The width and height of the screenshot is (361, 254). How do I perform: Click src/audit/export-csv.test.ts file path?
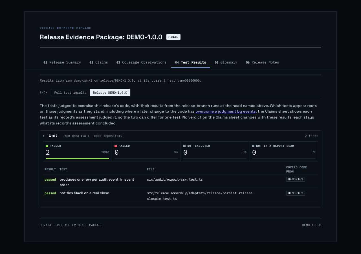(175, 179)
